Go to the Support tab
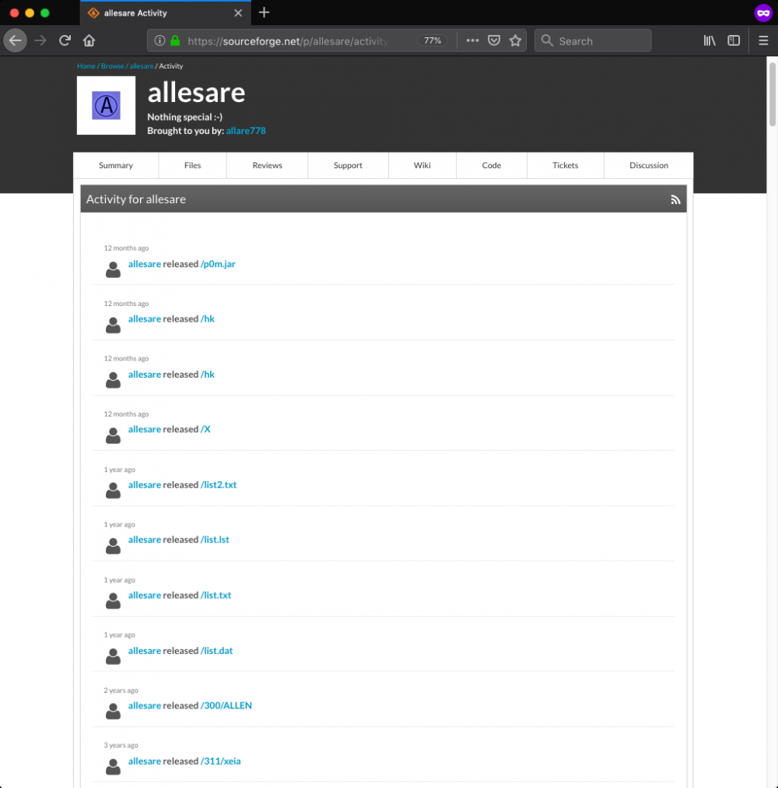 coord(348,165)
